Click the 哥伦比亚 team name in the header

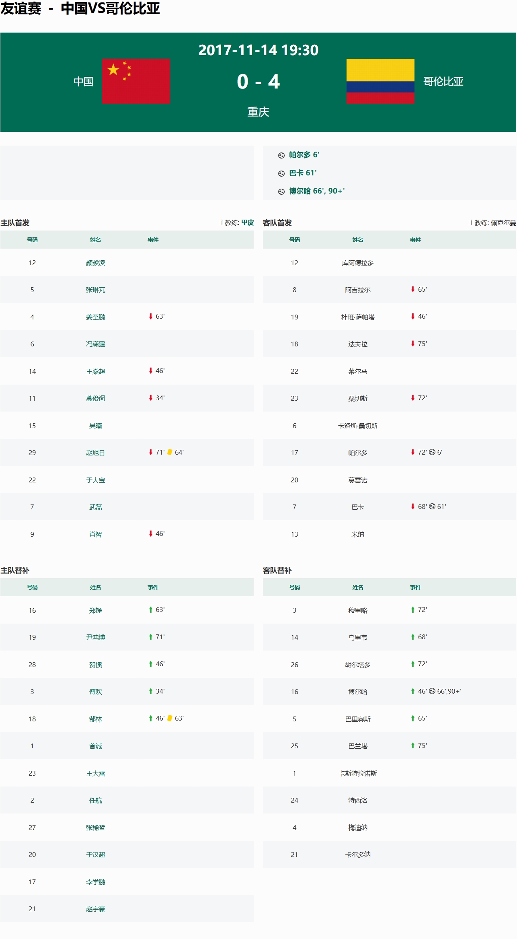(443, 82)
